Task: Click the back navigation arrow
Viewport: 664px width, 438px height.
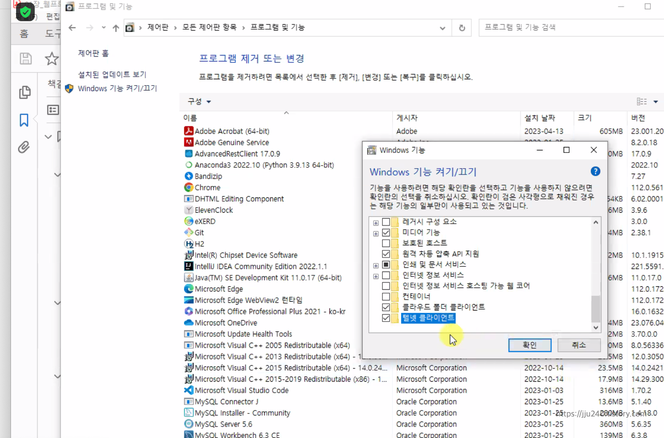Action: 72,28
